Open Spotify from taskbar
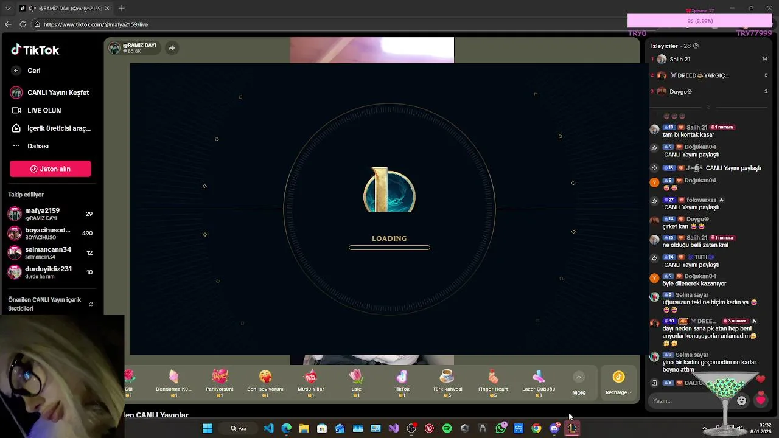 pyautogui.click(x=447, y=428)
